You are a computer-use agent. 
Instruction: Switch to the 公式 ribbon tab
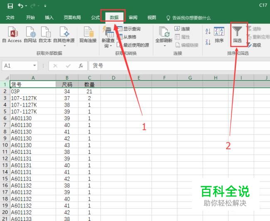pyautogui.click(x=95, y=17)
